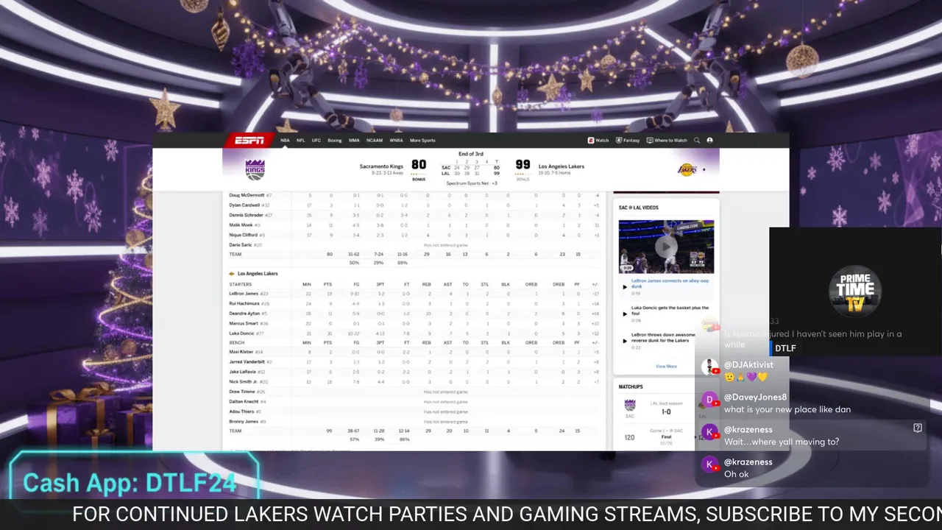The image size is (942, 530).
Task: Click View More under SAC @ LAL videos
Action: click(666, 366)
